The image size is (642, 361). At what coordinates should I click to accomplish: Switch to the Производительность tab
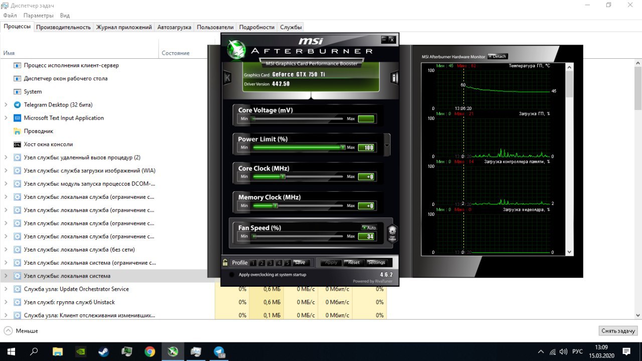tap(63, 27)
